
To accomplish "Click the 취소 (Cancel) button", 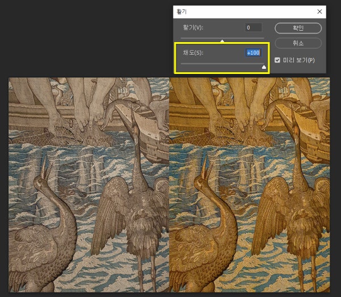I will point(298,43).
